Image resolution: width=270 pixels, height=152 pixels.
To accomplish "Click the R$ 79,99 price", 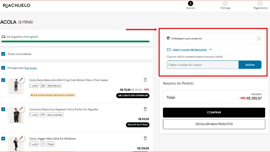I will (x=125, y=90).
